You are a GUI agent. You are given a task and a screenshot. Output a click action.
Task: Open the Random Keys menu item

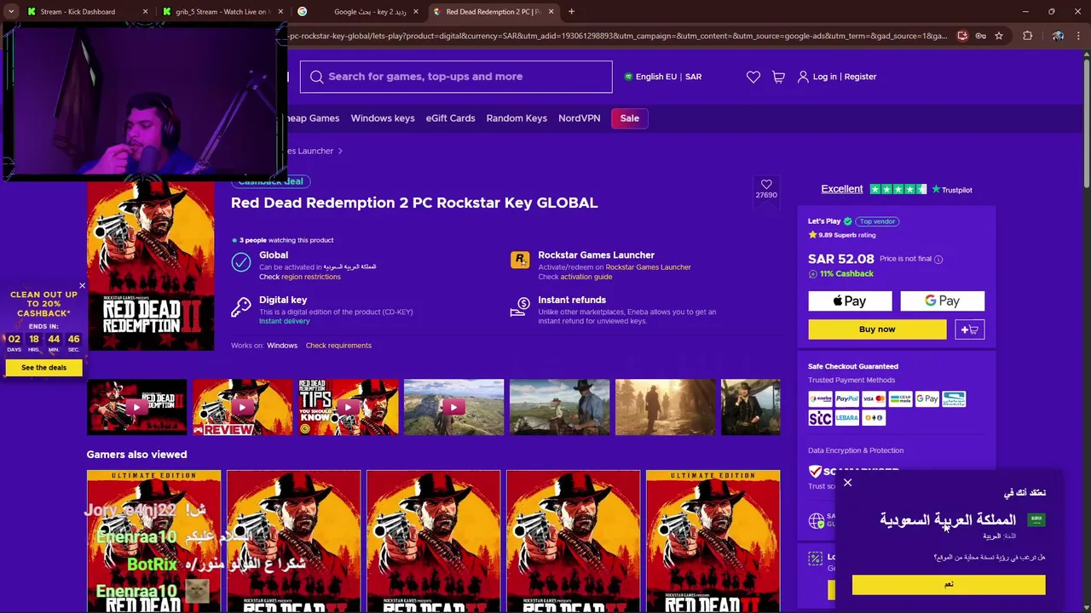[517, 118]
